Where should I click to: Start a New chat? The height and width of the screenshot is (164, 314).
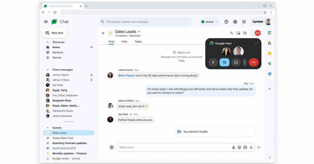coord(54,33)
